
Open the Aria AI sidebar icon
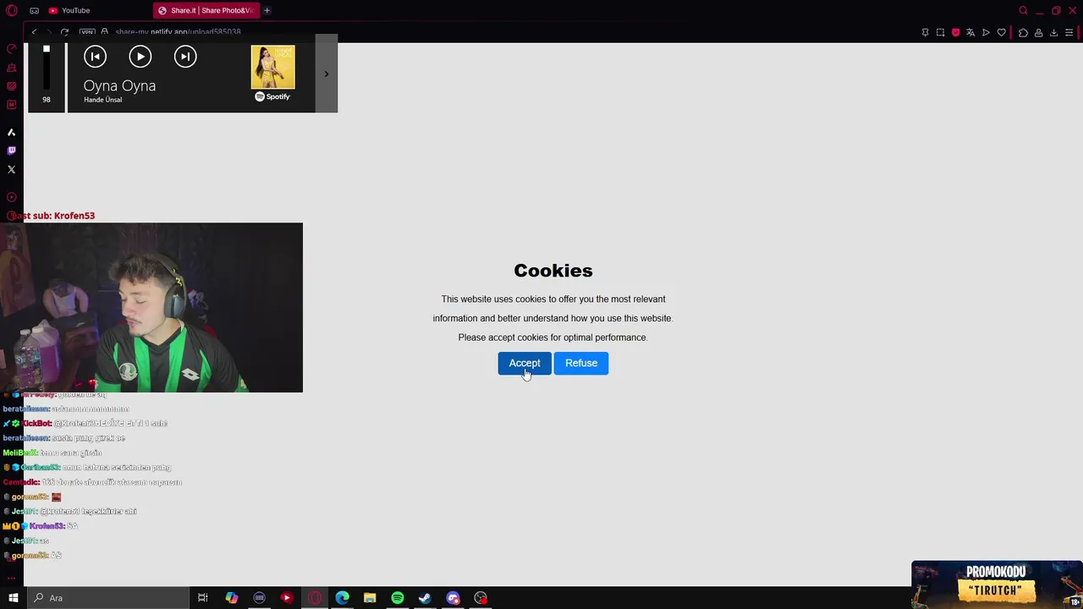(x=11, y=132)
